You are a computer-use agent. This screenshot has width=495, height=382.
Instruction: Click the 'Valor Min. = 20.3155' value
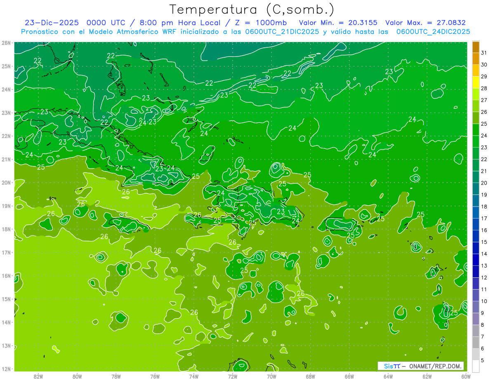(x=338, y=23)
